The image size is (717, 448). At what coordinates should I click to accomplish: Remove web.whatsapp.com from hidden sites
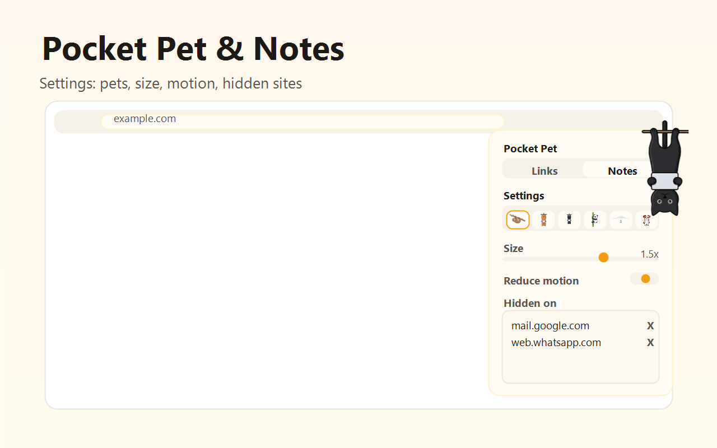pyautogui.click(x=650, y=342)
